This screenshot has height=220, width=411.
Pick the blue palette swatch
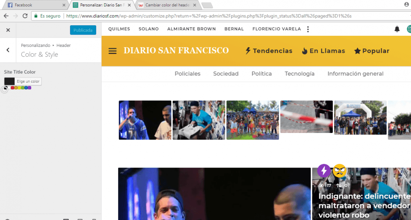click(x=26, y=88)
